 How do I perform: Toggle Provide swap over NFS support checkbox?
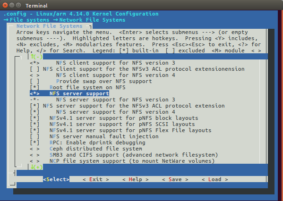tap(34, 81)
